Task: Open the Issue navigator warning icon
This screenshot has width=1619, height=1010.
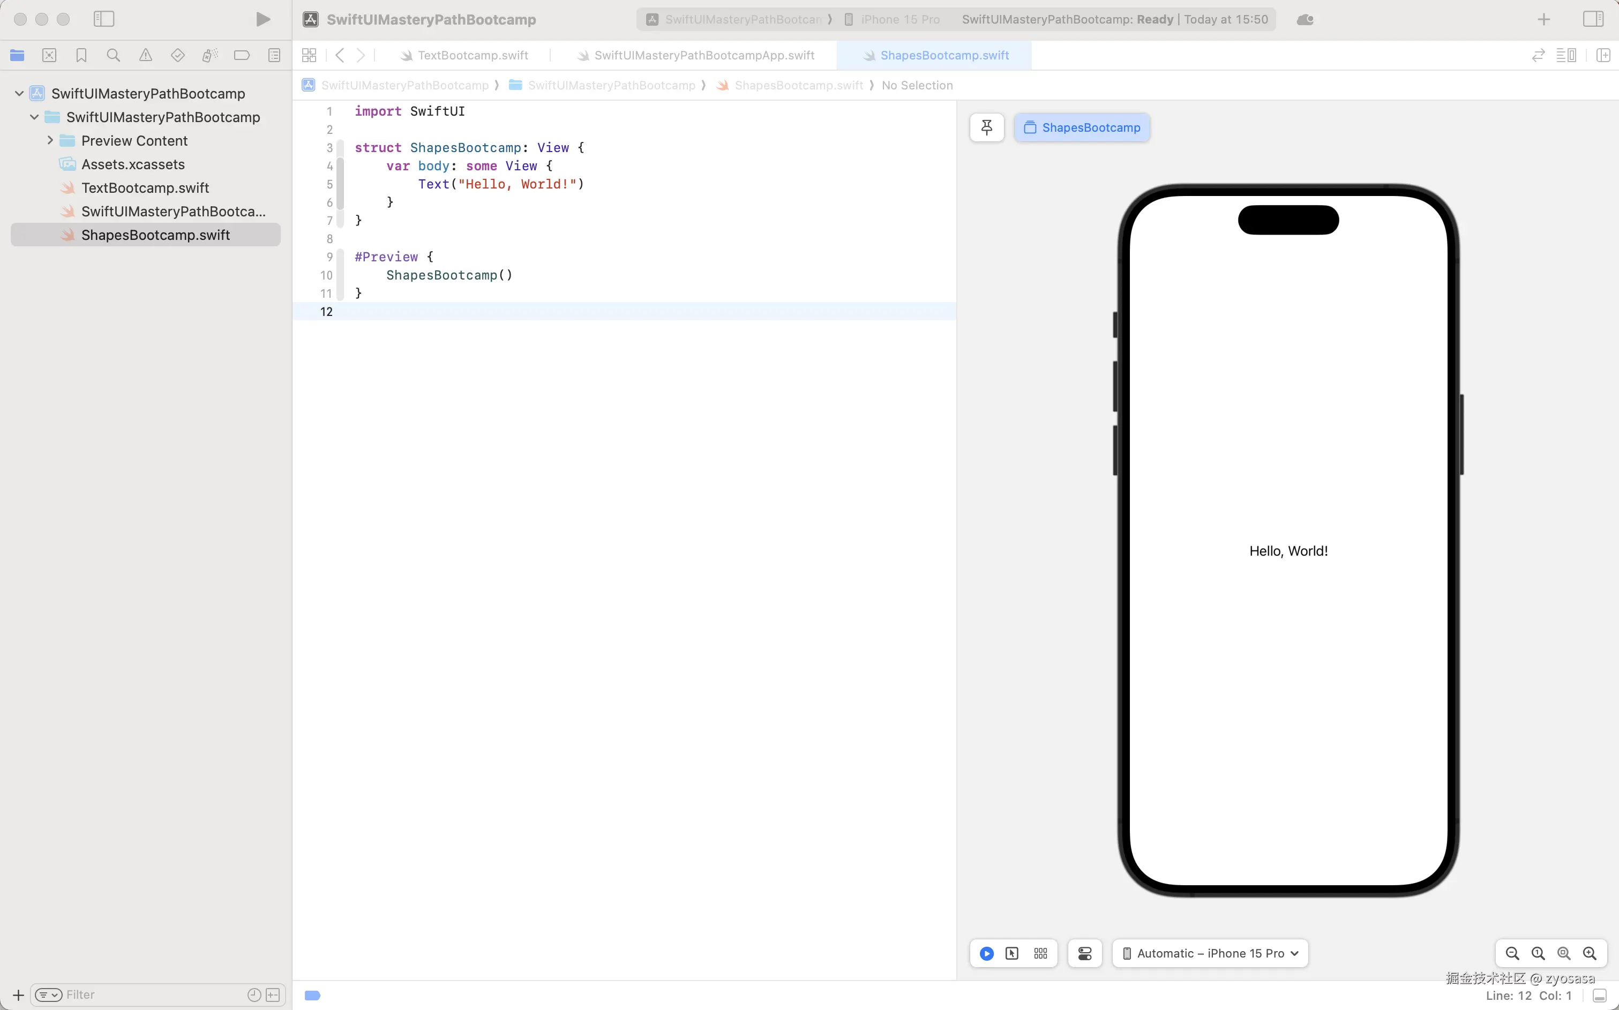Action: click(x=146, y=56)
